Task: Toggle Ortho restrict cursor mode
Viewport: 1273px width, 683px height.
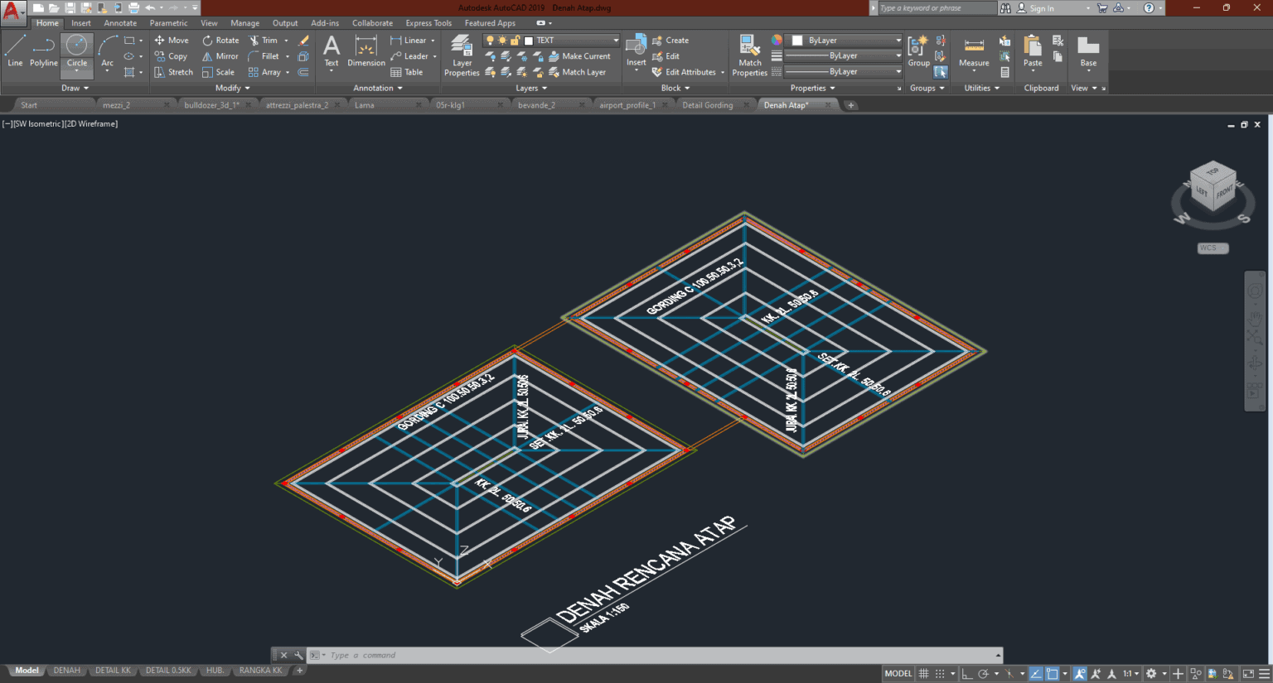Action: coord(966,673)
